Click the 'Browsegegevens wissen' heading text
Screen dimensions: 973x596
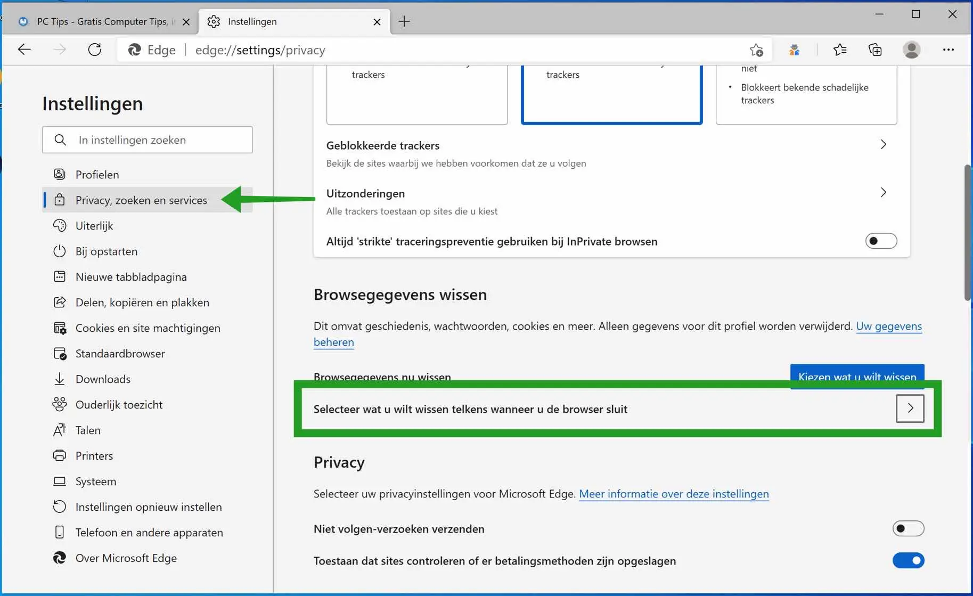(400, 295)
